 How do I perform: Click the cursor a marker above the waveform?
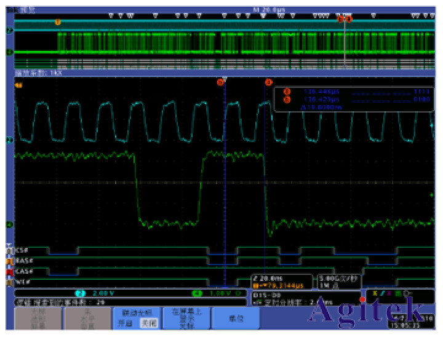[x=220, y=82]
